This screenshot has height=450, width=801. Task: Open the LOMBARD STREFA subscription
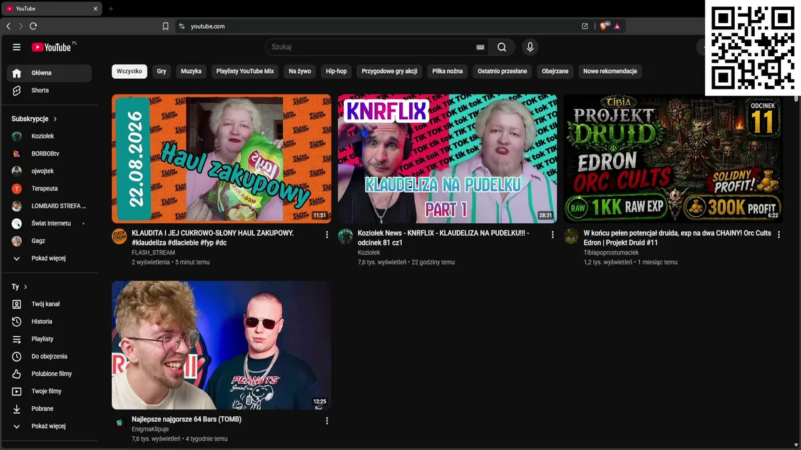[49, 206]
